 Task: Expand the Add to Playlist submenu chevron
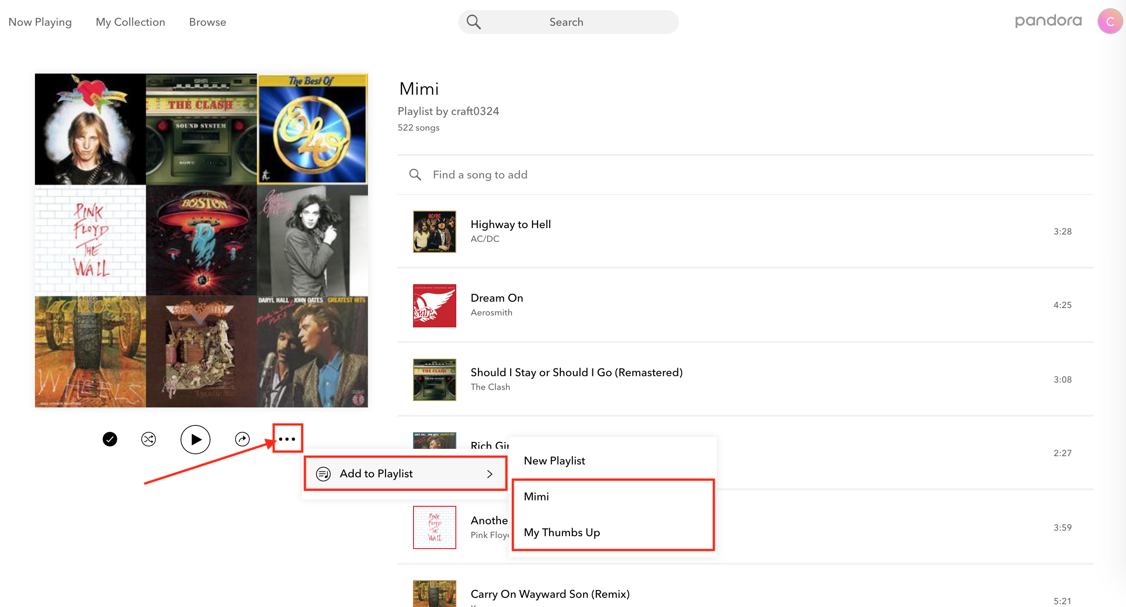pyautogui.click(x=490, y=473)
